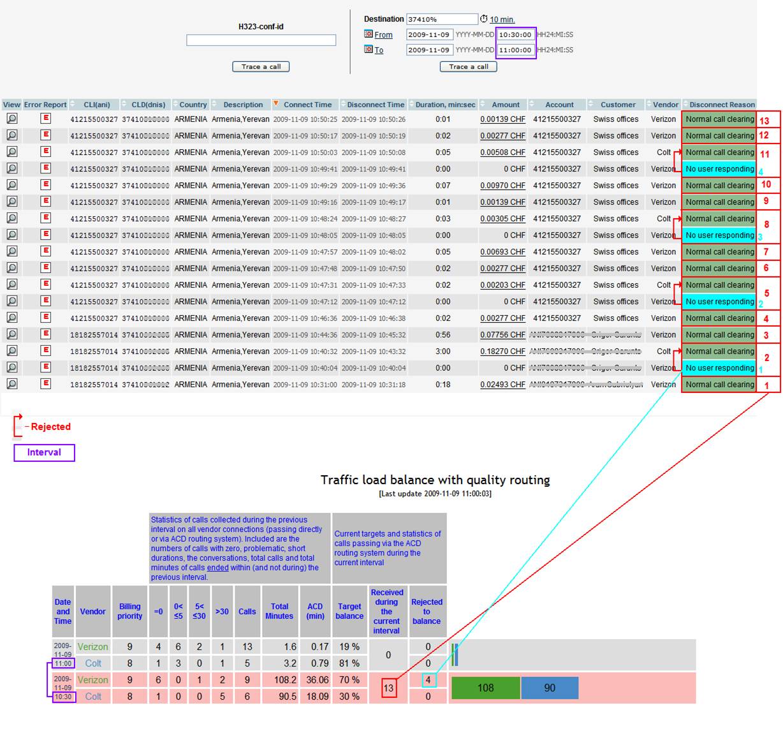Click the 'ended' link in statistics description
Screen dimensions: 783x754
tap(217, 568)
